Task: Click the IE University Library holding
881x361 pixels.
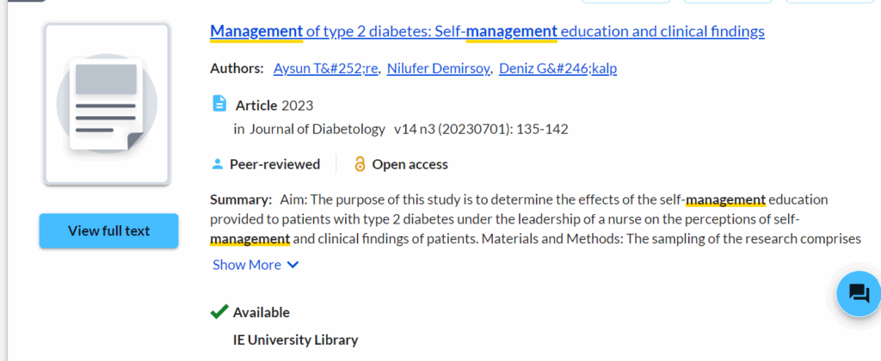Action: click(x=295, y=340)
